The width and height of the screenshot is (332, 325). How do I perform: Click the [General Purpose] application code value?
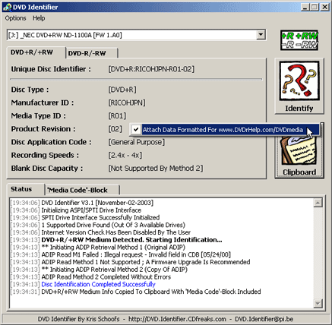coord(137,142)
